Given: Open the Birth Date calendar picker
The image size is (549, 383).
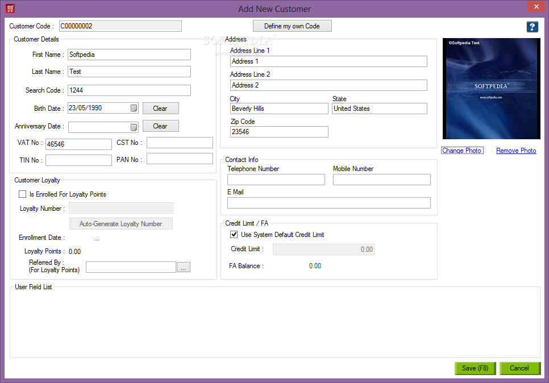Looking at the screenshot, I should pyautogui.click(x=134, y=108).
